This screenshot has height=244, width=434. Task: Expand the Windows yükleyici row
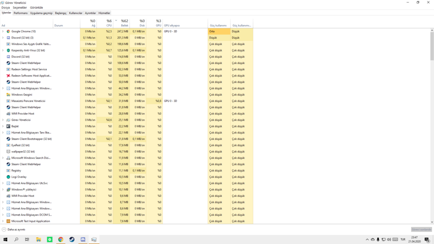click(x=3, y=190)
